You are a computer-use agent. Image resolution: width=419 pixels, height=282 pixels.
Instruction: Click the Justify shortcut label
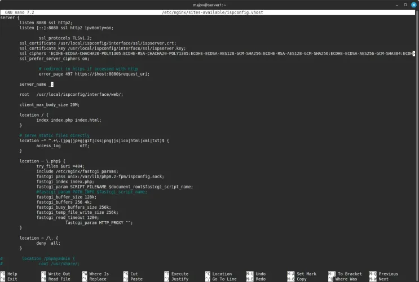180,279
